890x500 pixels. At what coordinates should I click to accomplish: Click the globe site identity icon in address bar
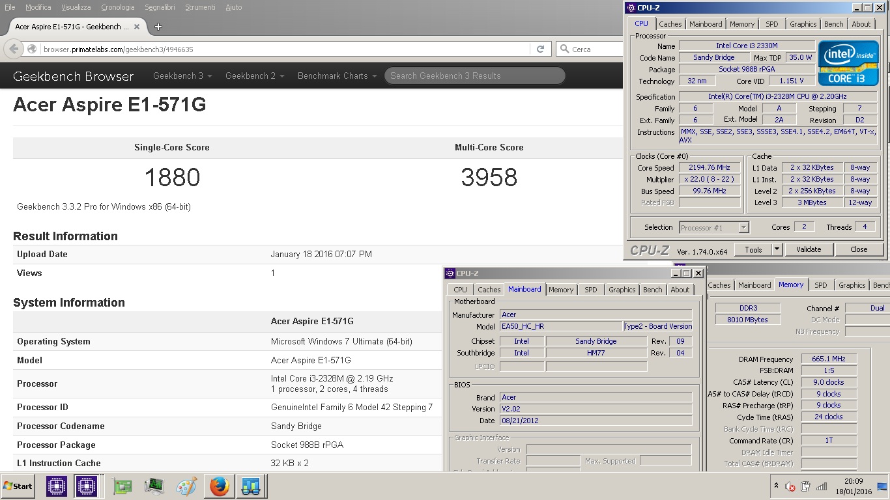point(32,49)
